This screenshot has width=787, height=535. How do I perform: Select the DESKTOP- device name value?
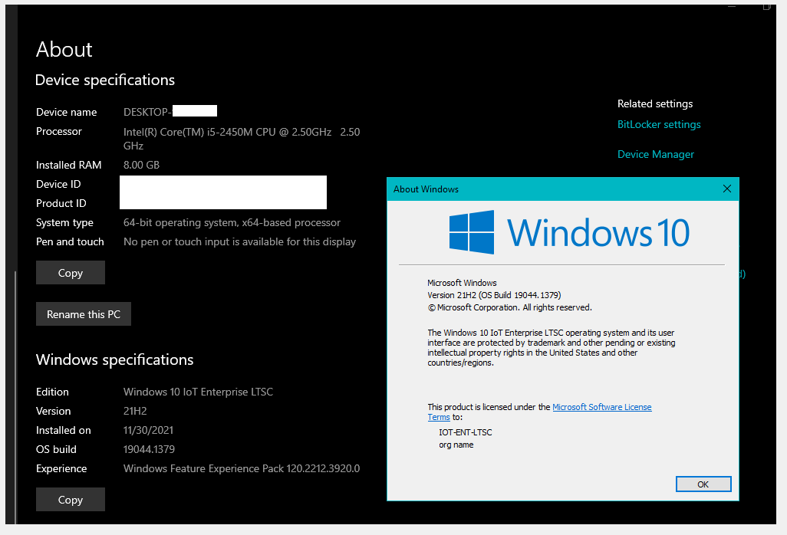click(x=147, y=113)
